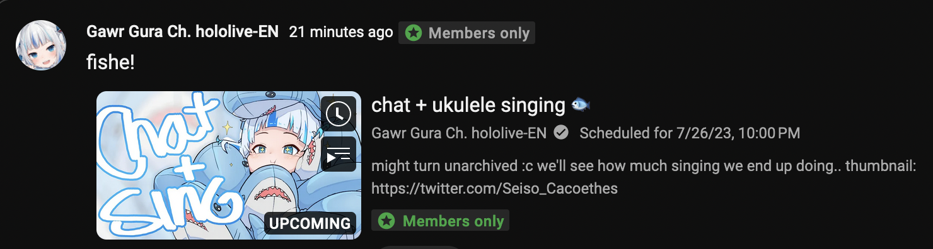Click the green star icon in the top Members only badge
The height and width of the screenshot is (249, 933).
pyautogui.click(x=414, y=33)
